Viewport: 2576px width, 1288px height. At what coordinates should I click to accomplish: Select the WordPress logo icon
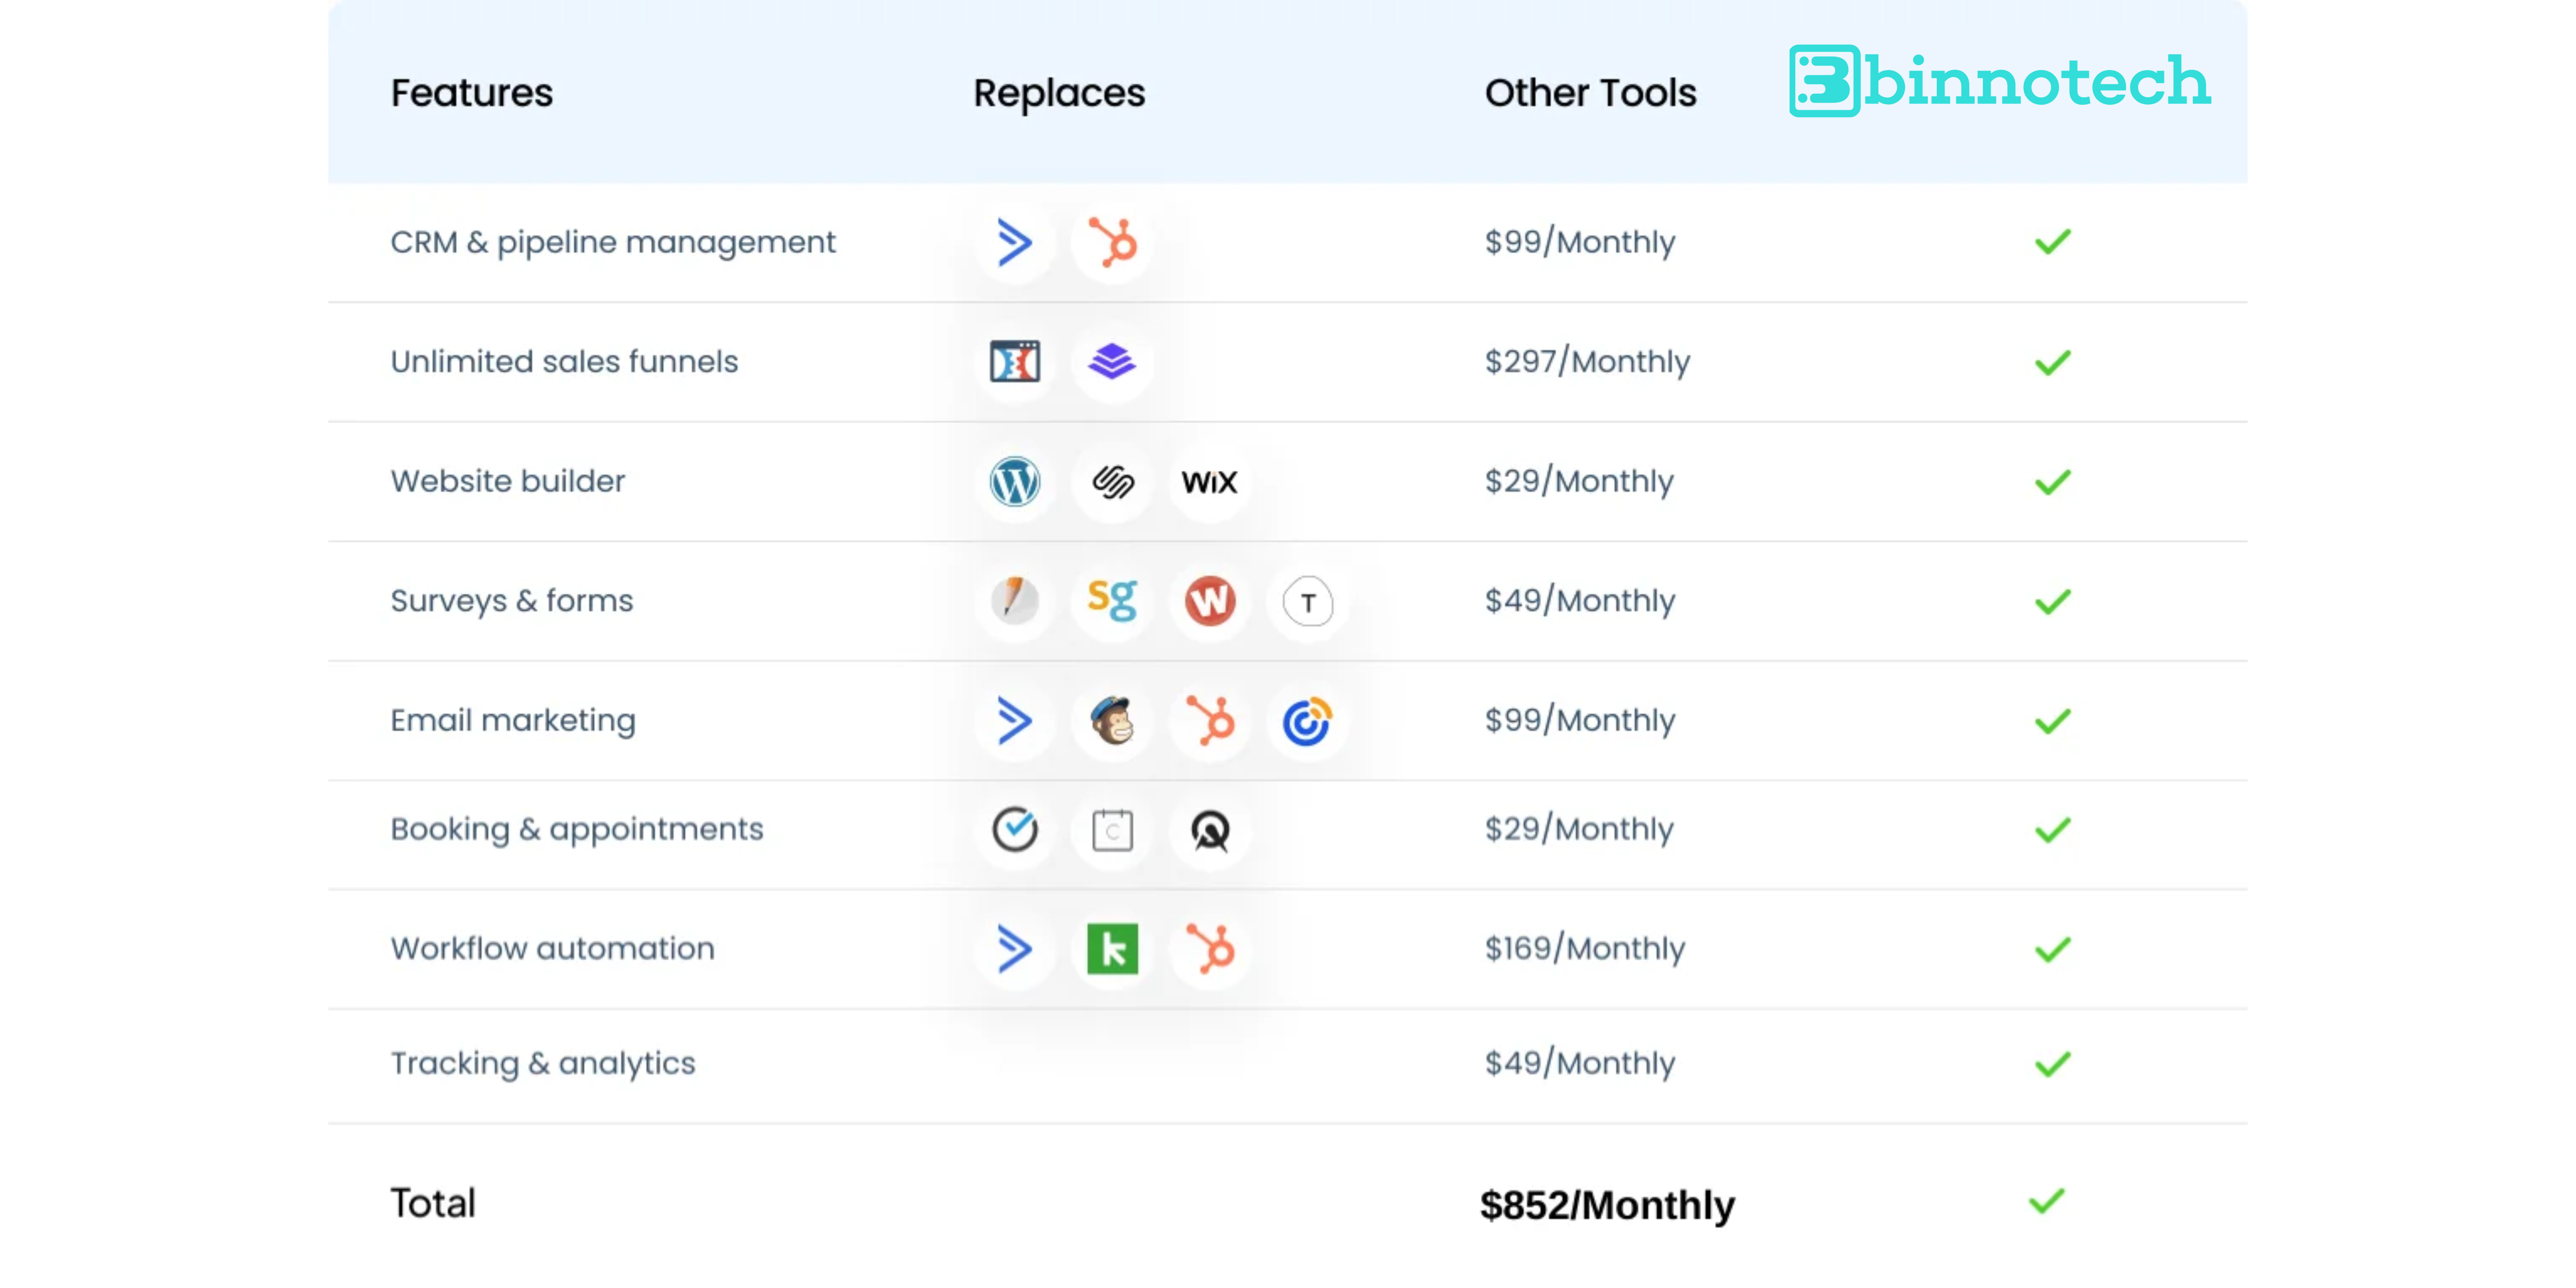pyautogui.click(x=1014, y=481)
